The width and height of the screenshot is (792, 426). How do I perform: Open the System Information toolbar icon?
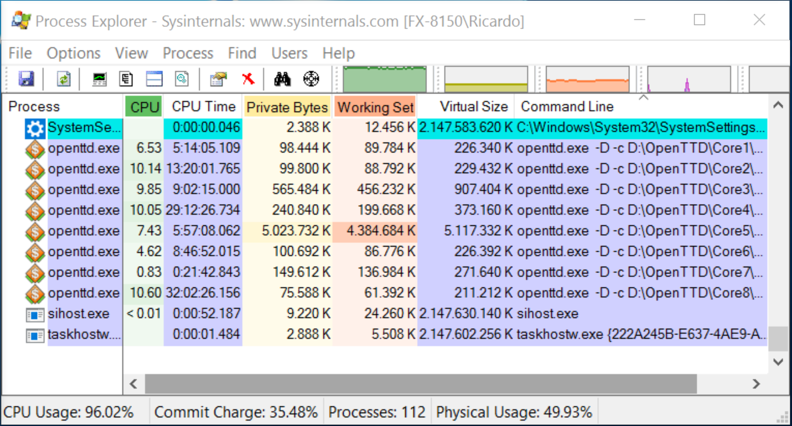99,79
